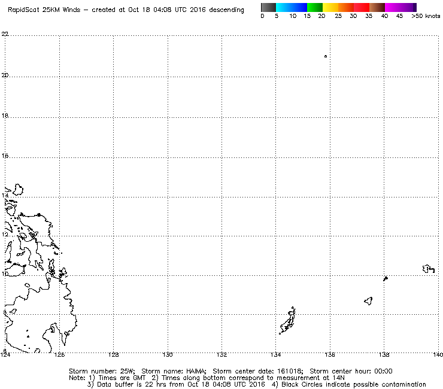Click the tiny circle island near 136E 21N
Image resolution: width=443 pixels, height=389 pixels.
pos(326,56)
